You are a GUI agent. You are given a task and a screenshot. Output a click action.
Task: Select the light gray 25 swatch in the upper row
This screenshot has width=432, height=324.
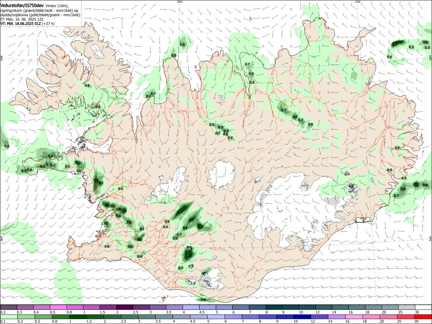406,307
